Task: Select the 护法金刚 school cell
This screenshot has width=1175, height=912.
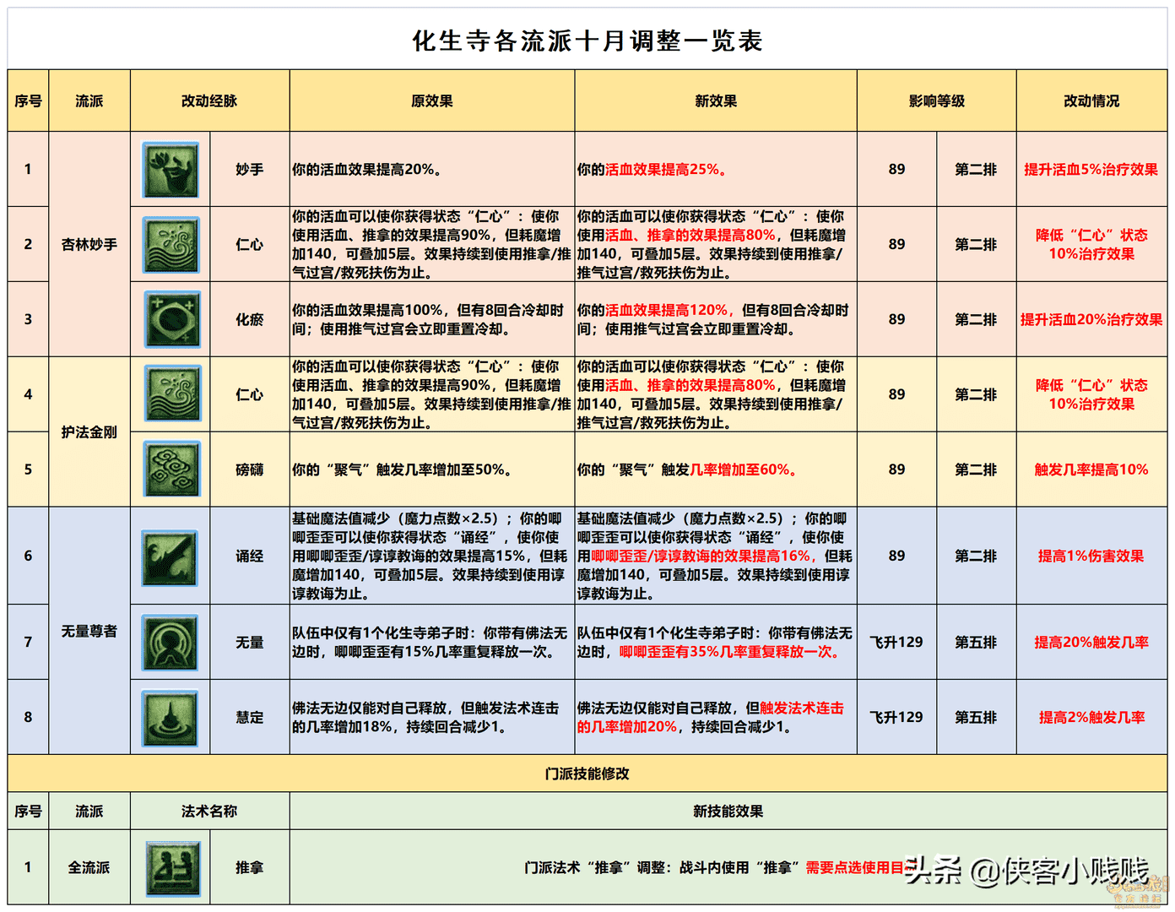Action: pos(89,432)
